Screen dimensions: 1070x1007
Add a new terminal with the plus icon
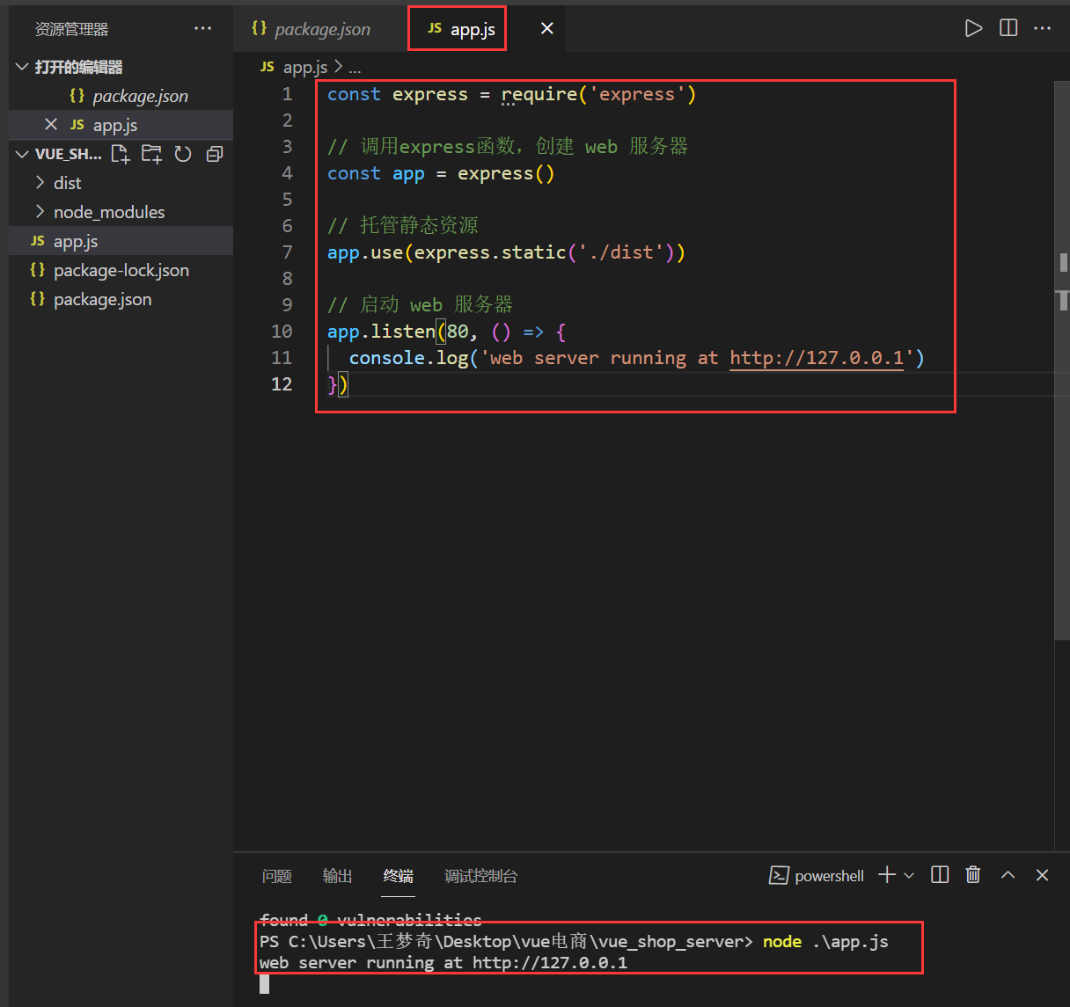tap(887, 875)
